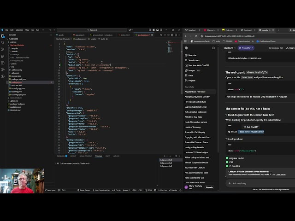Click the VS Code command center search box

[92, 30]
